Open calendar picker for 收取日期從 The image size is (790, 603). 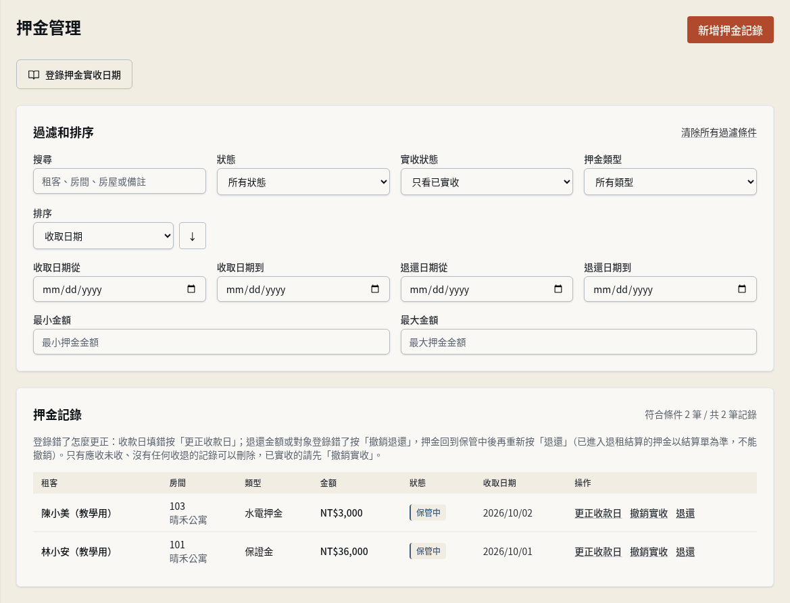pyautogui.click(x=191, y=289)
